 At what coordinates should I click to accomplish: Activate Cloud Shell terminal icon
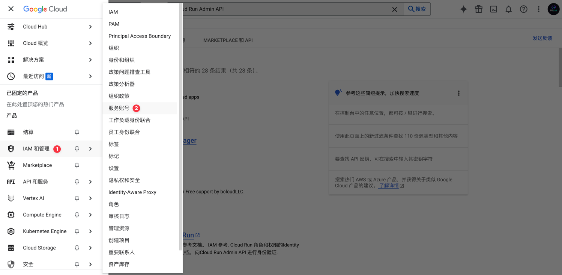point(493,9)
